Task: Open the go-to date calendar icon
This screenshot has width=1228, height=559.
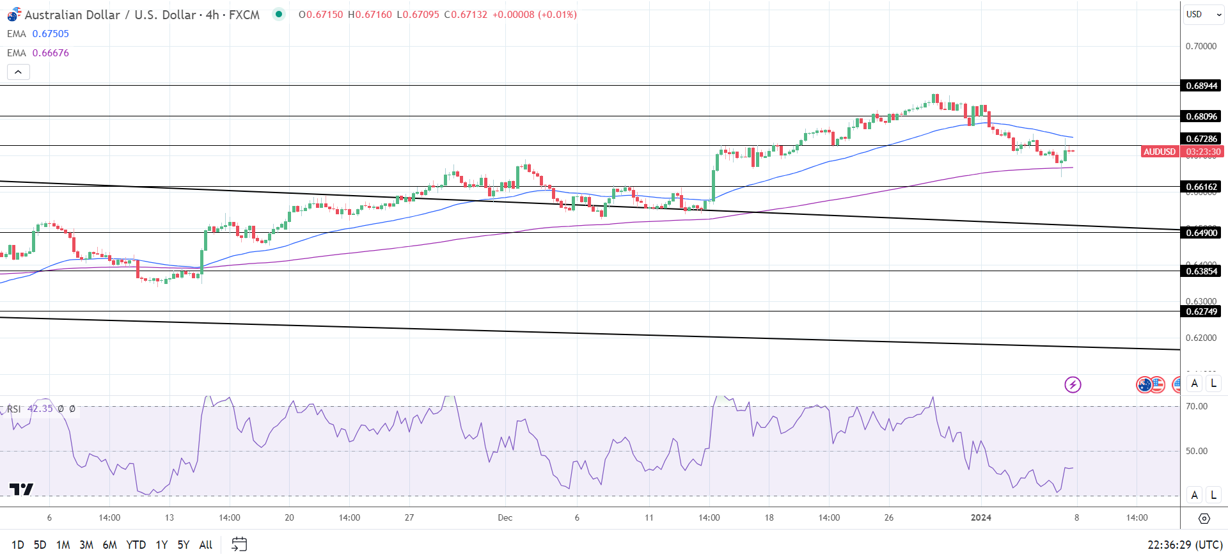Action: (x=239, y=544)
